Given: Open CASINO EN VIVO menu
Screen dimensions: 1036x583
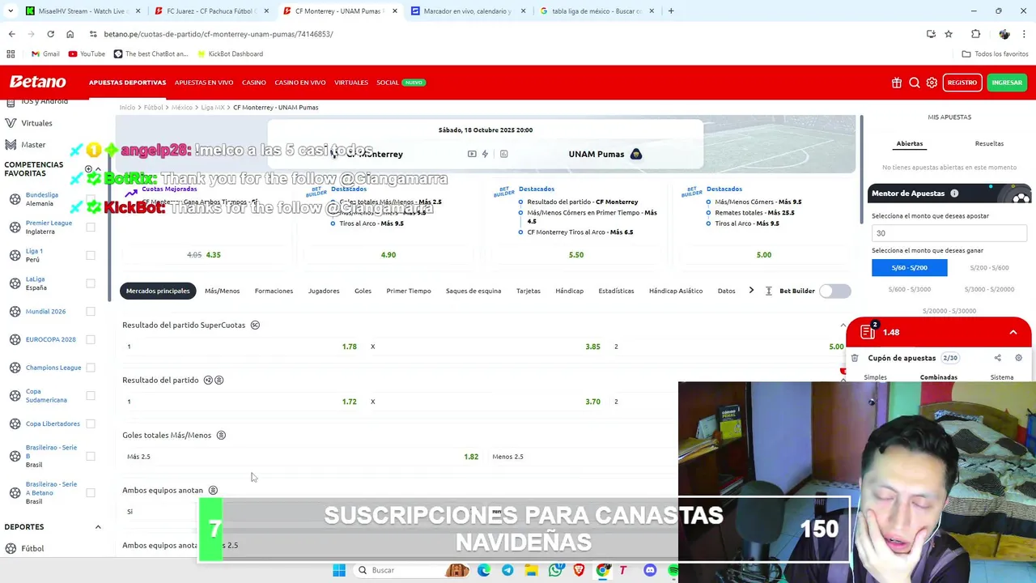Looking at the screenshot, I should click(300, 83).
